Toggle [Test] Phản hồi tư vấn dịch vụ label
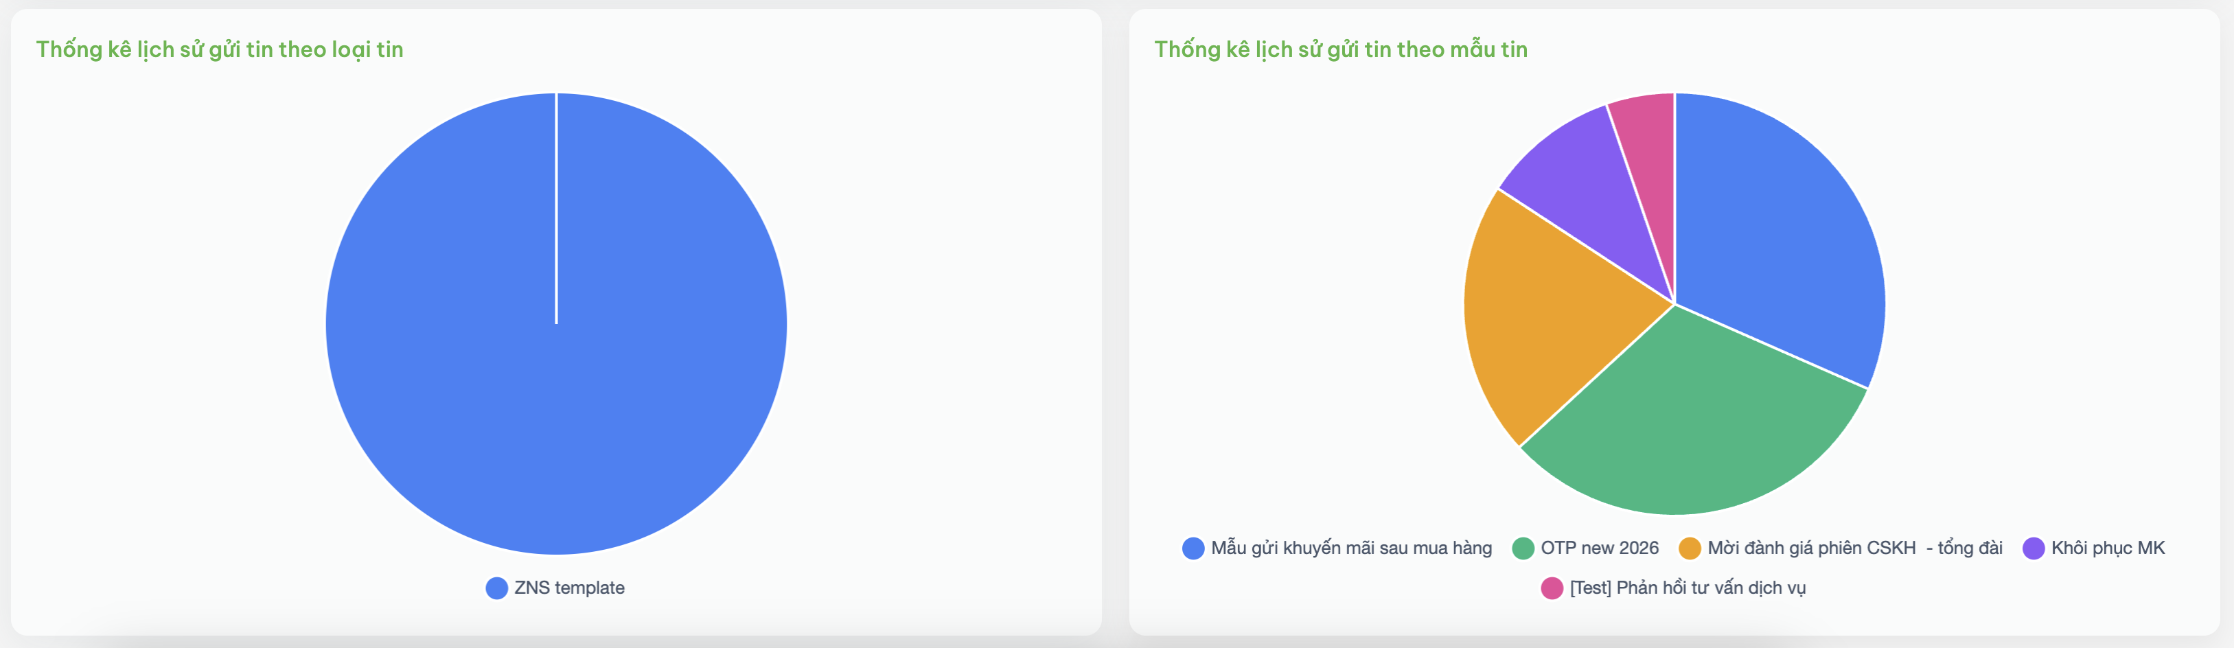Image resolution: width=2234 pixels, height=648 pixels. tap(1688, 588)
